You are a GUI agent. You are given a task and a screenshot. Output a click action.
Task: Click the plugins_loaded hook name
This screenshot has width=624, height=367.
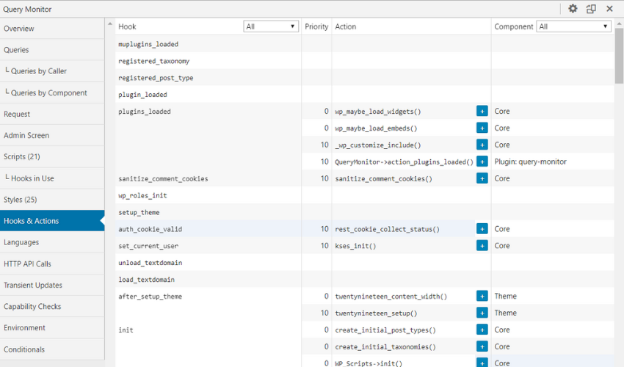pyautogui.click(x=145, y=112)
